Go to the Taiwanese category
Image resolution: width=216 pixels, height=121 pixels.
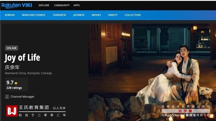coord(59,15)
